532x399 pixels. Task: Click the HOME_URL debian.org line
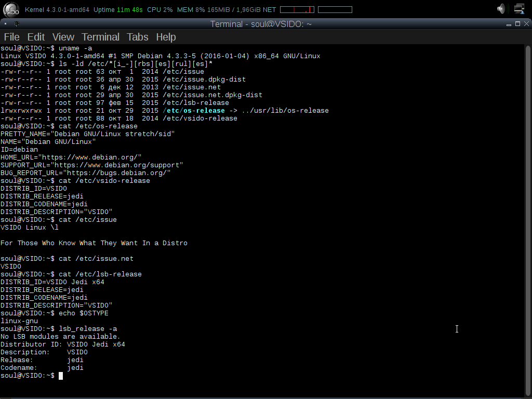71,157
